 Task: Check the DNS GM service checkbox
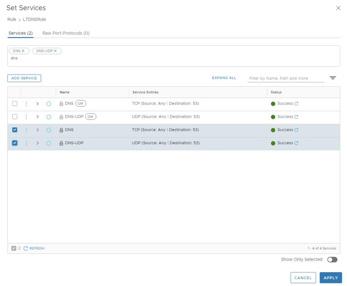coord(15,104)
